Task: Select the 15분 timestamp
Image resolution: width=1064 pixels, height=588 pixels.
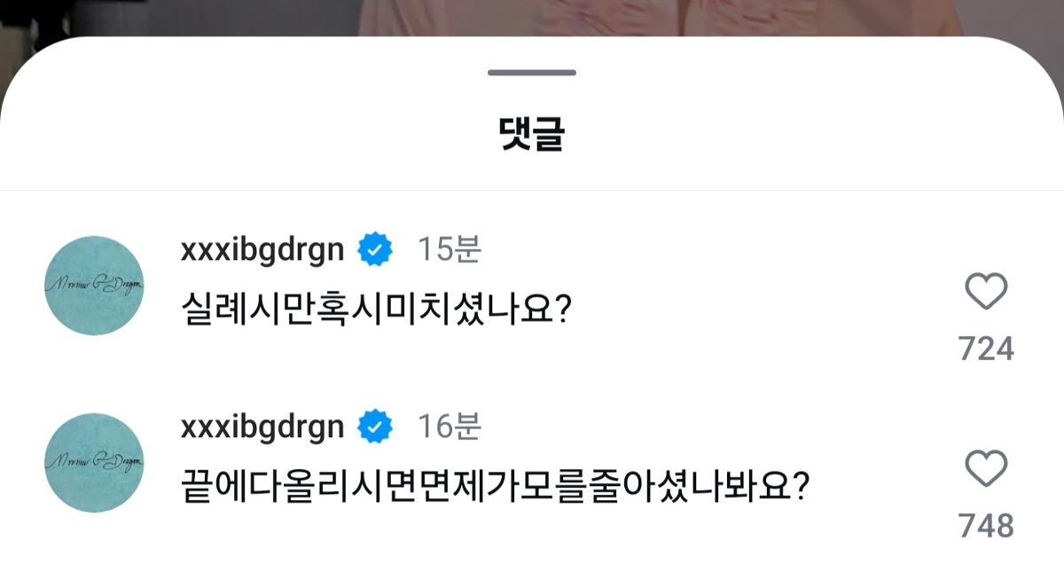Action: pyautogui.click(x=449, y=251)
